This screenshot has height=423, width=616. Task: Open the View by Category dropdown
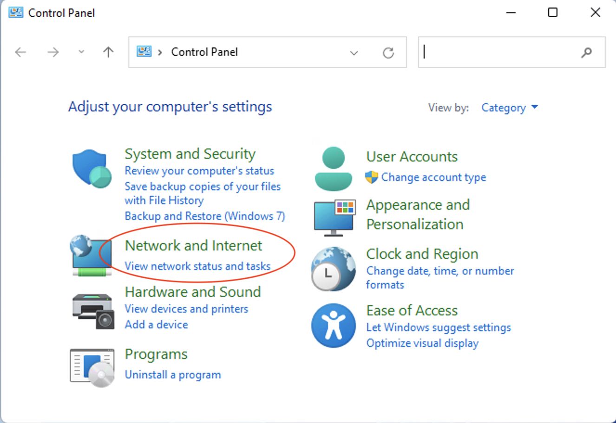tap(510, 108)
